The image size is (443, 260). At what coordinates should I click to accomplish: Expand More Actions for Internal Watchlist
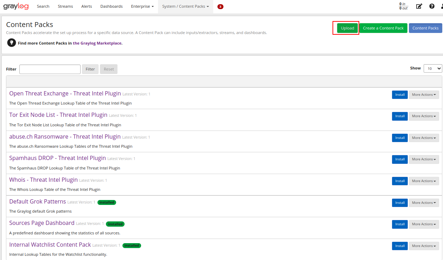pyautogui.click(x=424, y=246)
